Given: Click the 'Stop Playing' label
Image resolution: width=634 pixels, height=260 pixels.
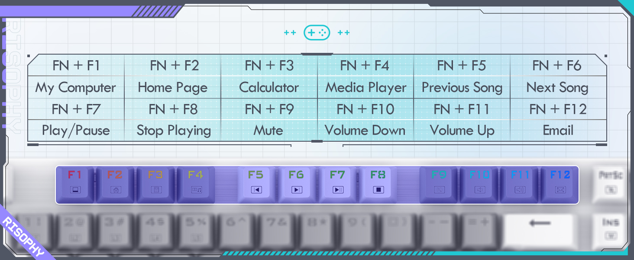Looking at the screenshot, I should click(x=174, y=131).
